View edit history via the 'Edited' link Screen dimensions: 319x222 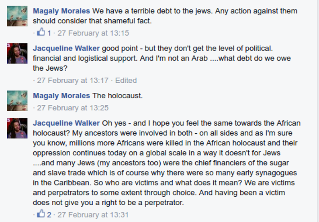click(126, 80)
